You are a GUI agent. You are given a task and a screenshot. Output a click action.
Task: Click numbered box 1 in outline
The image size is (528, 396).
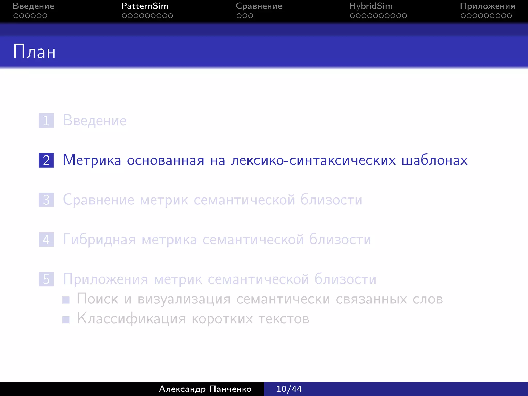pos(46,121)
